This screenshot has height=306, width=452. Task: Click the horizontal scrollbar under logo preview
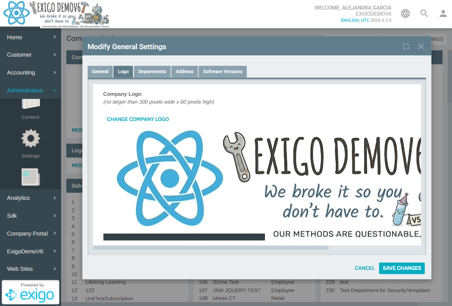[210, 248]
